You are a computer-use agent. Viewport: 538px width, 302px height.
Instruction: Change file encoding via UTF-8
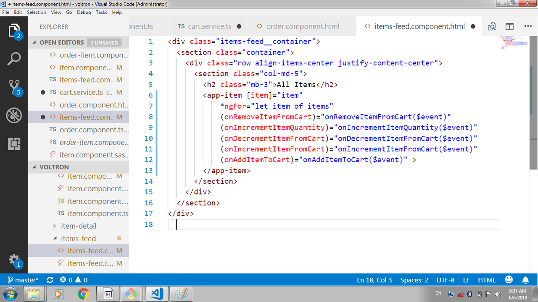(446, 280)
